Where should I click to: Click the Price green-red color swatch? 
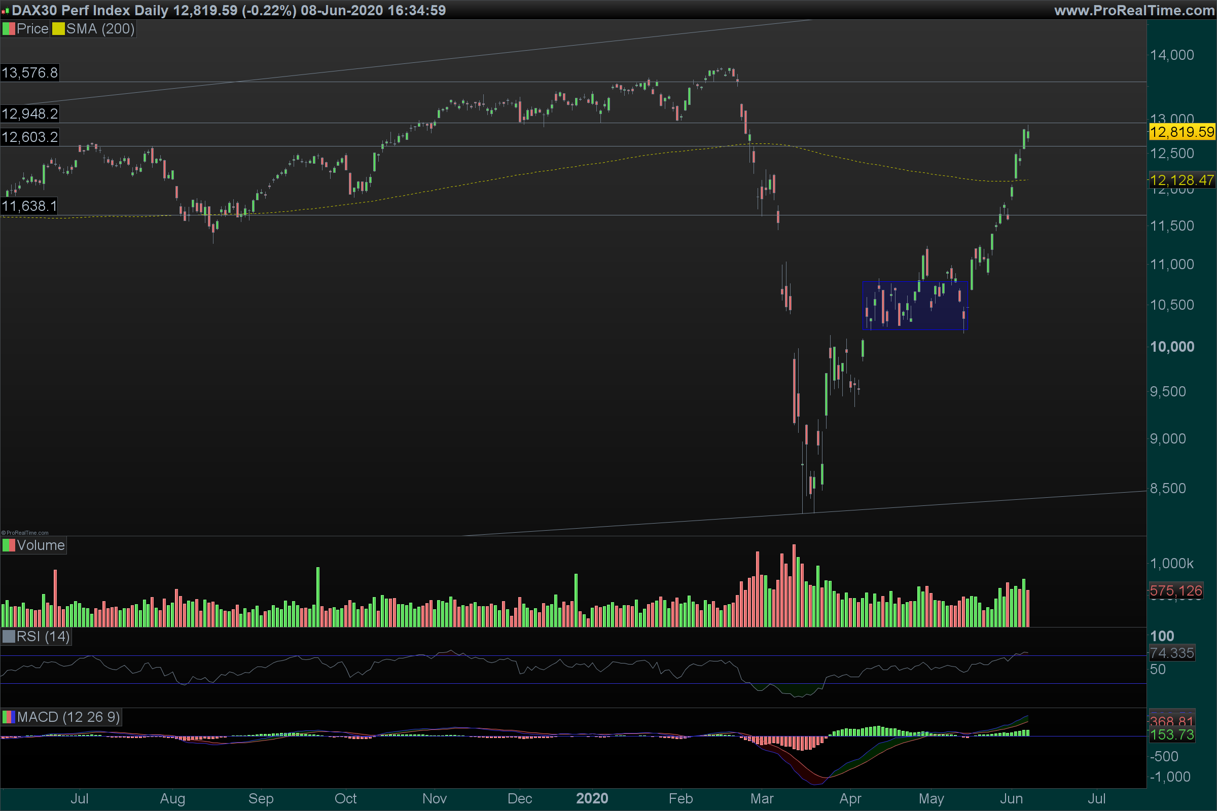(9, 29)
